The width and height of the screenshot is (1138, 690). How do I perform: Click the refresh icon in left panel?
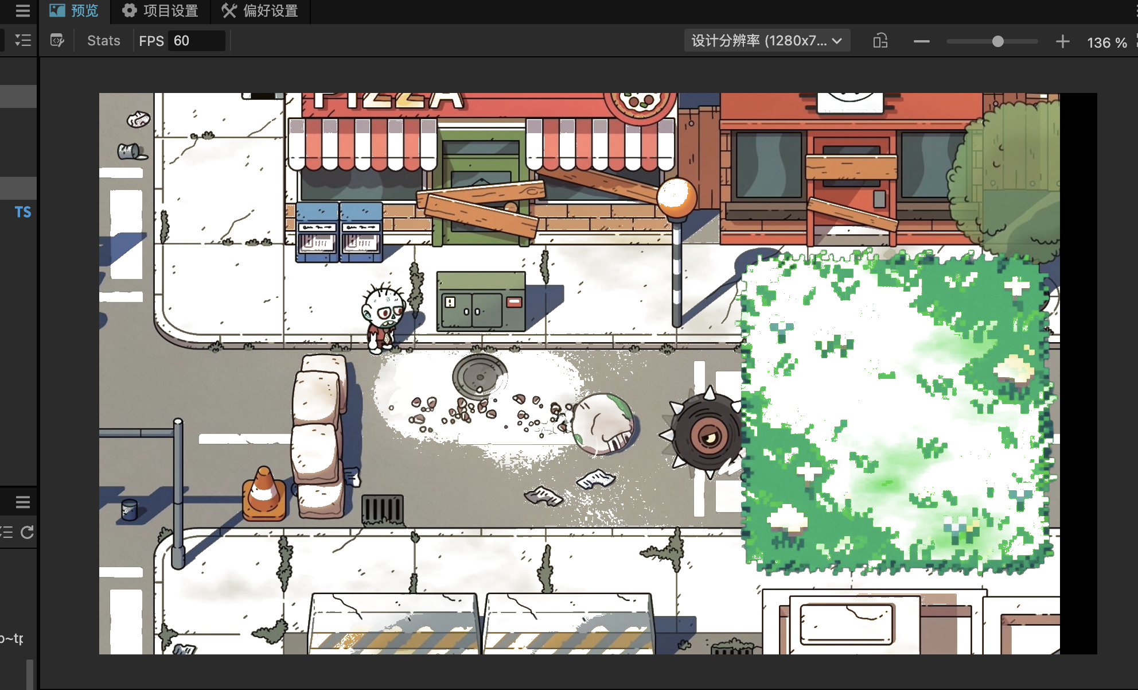[x=27, y=532]
